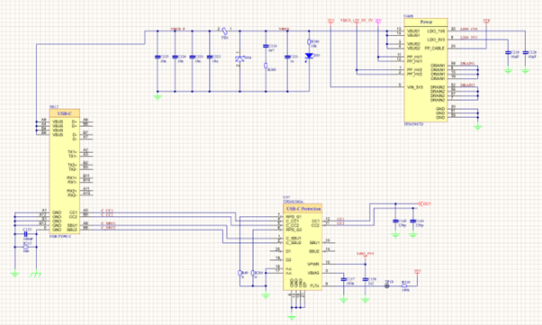Select the 4u7 capacitor on VBUS
The height and width of the screenshot is (325, 542).
tap(266, 46)
